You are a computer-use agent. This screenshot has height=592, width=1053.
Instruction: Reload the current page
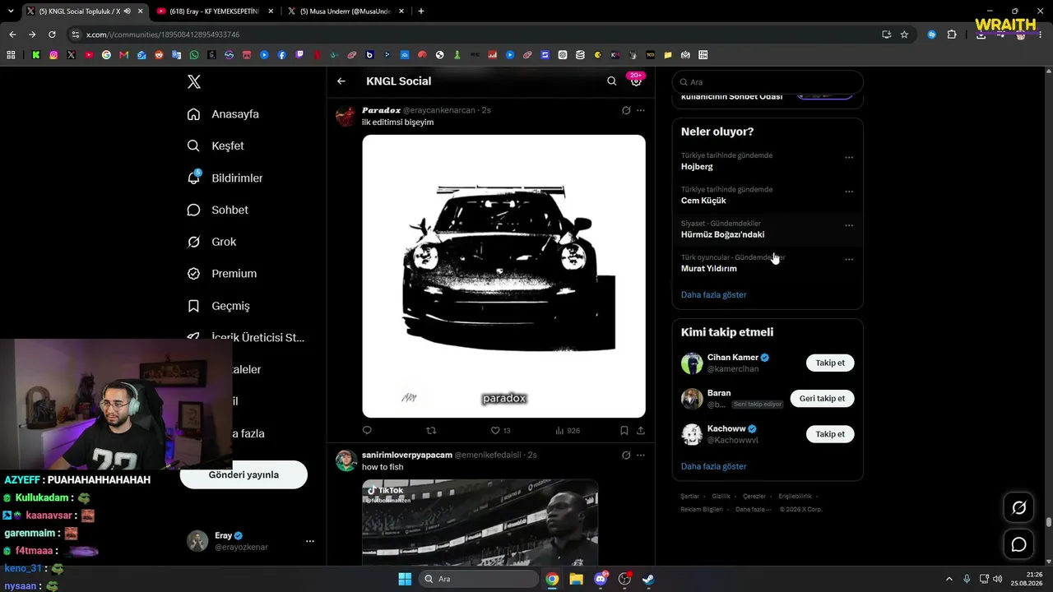52,35
